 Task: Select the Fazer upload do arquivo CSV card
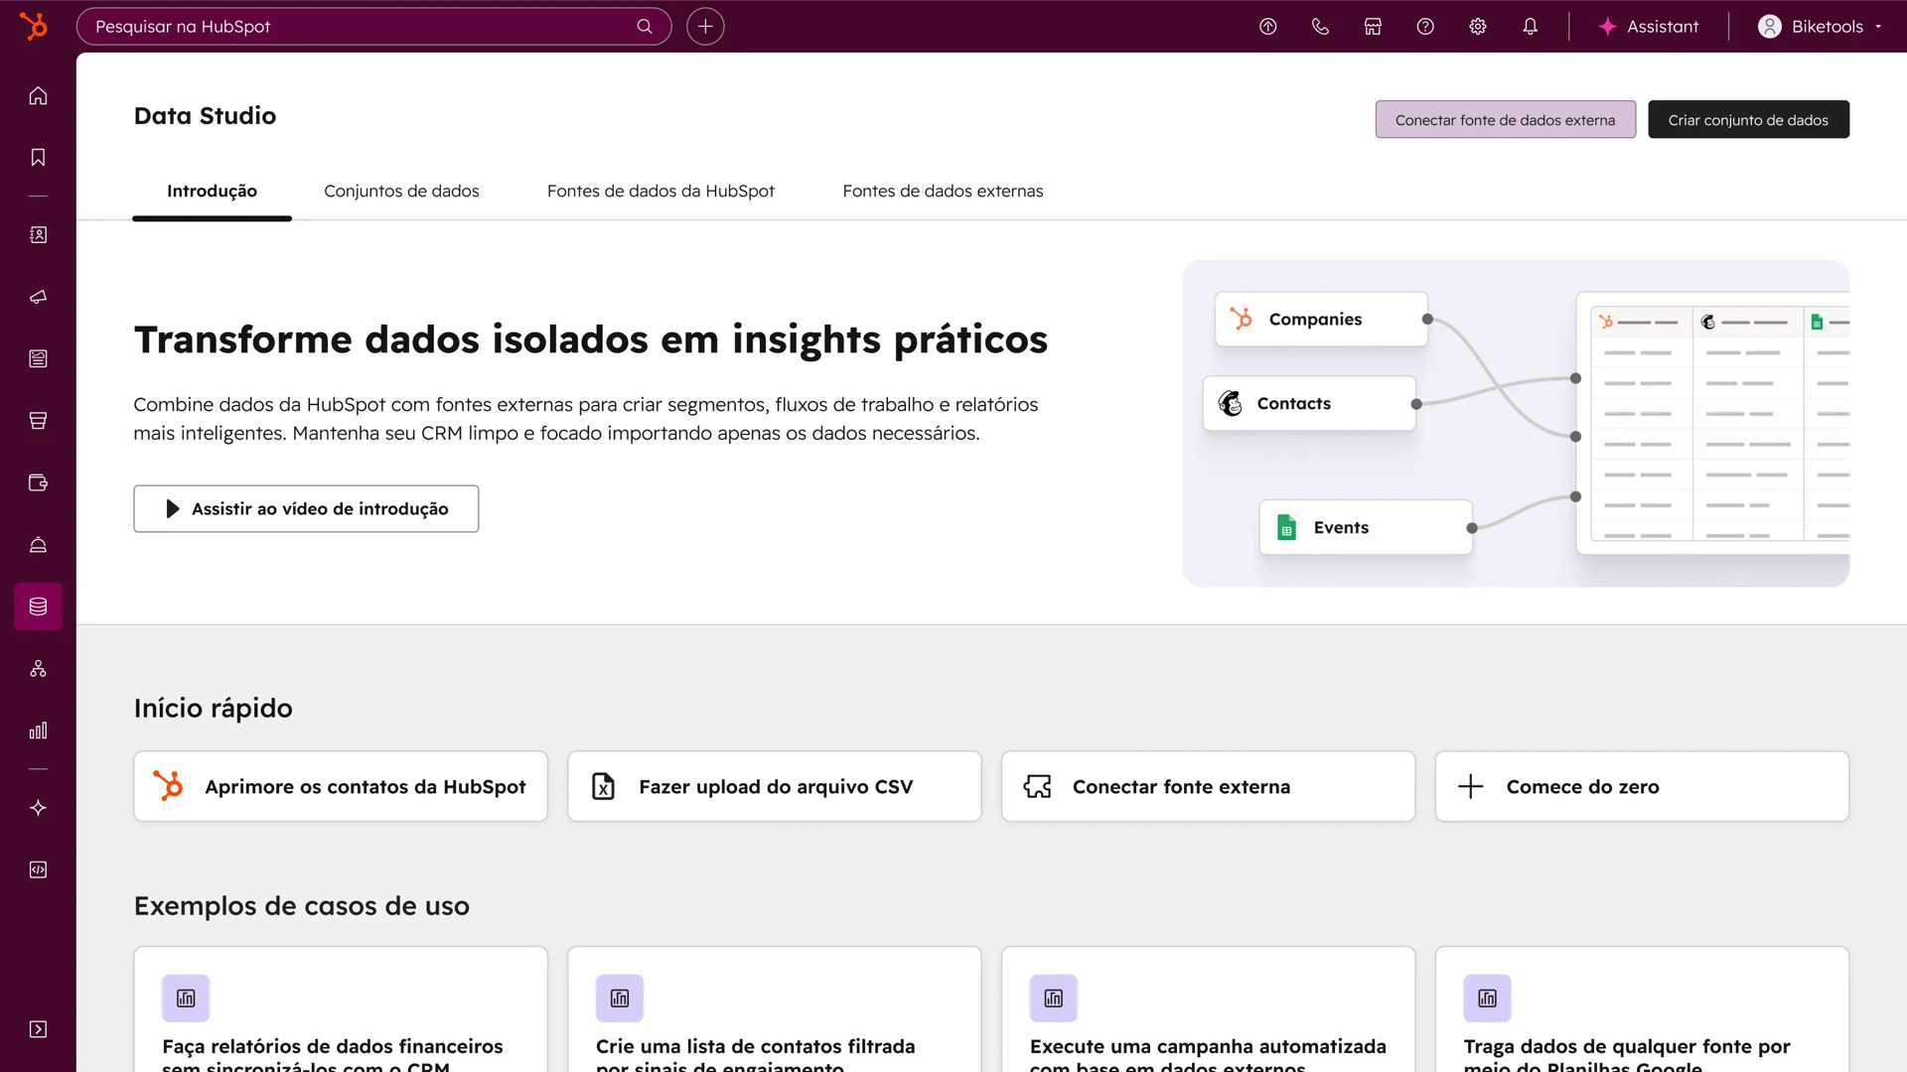[x=774, y=786]
